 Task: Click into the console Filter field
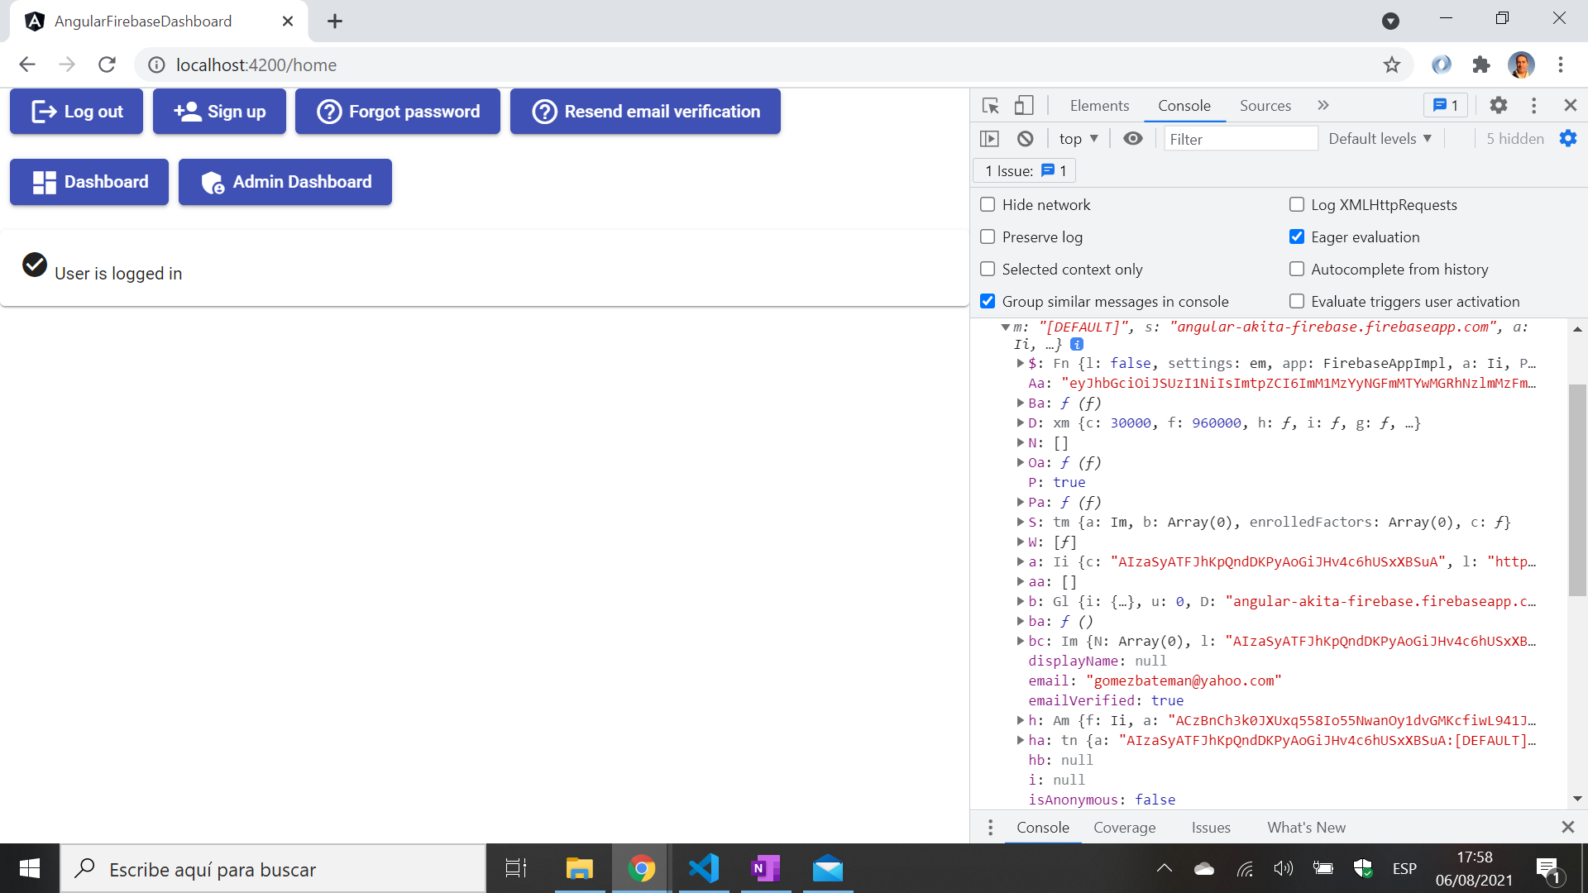tap(1239, 139)
